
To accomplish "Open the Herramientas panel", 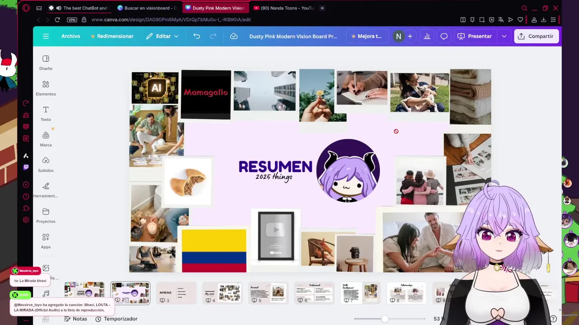I will tap(46, 190).
